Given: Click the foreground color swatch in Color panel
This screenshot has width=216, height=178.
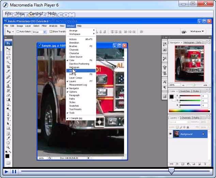Looking at the screenshot, I should click(x=172, y=97).
